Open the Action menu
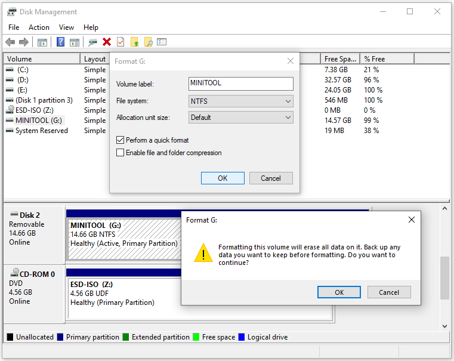Viewport: 454px width, 361px height. pos(39,27)
